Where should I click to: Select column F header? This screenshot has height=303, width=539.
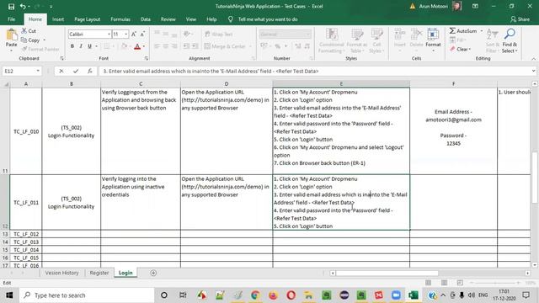click(453, 84)
